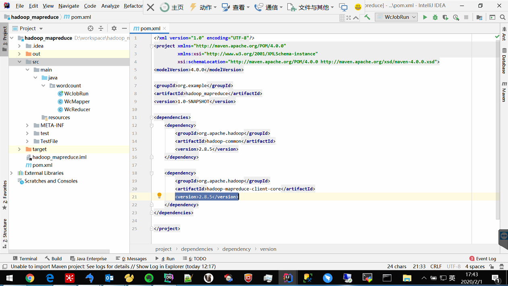The height and width of the screenshot is (286, 508).
Task: Open the Database side tool window
Action: tap(504, 61)
